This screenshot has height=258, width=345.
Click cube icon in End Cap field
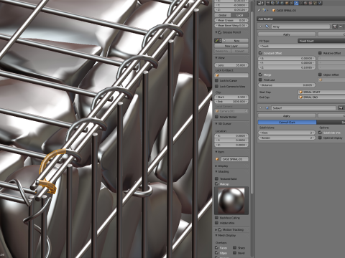coord(300,97)
